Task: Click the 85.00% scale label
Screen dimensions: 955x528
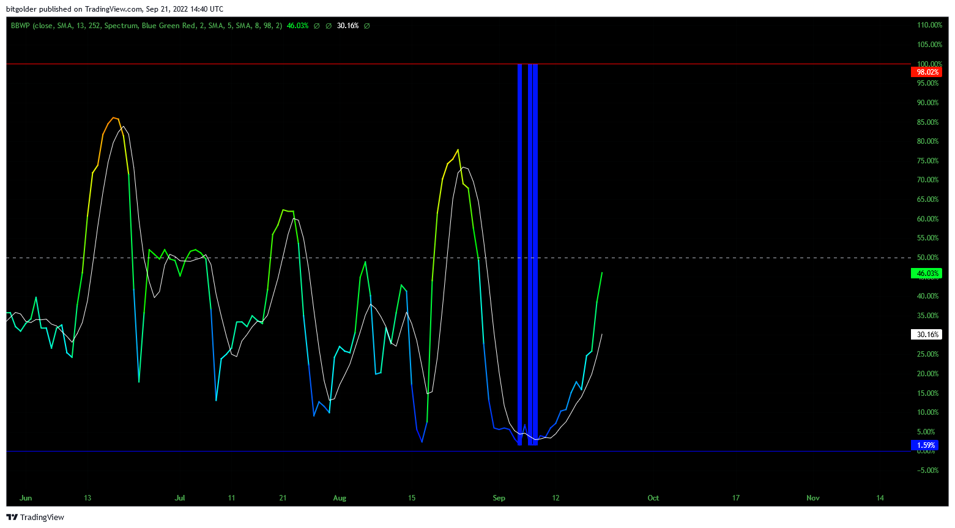Action: pyautogui.click(x=927, y=122)
